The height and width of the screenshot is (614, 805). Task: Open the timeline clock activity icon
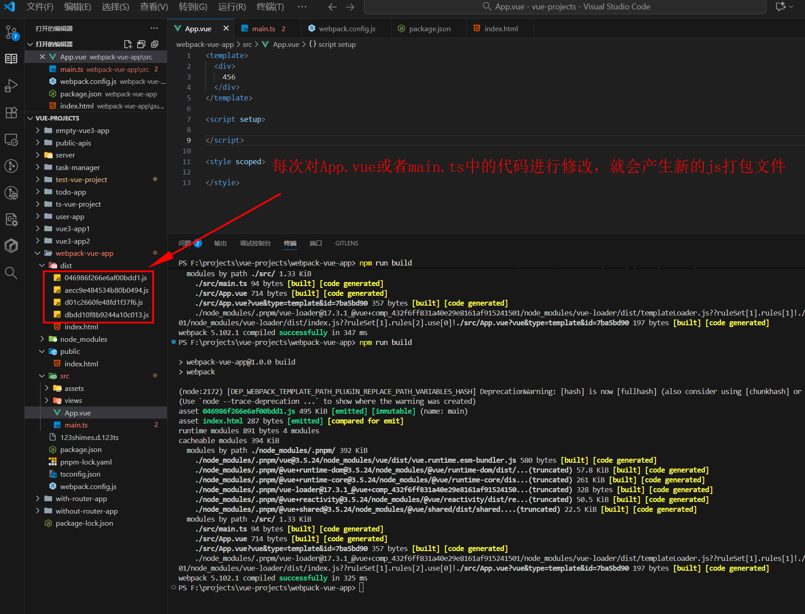pos(11,166)
